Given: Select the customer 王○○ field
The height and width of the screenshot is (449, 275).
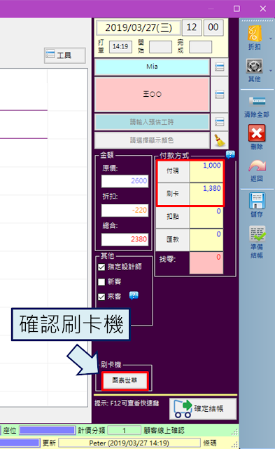Looking at the screenshot, I should click(152, 94).
